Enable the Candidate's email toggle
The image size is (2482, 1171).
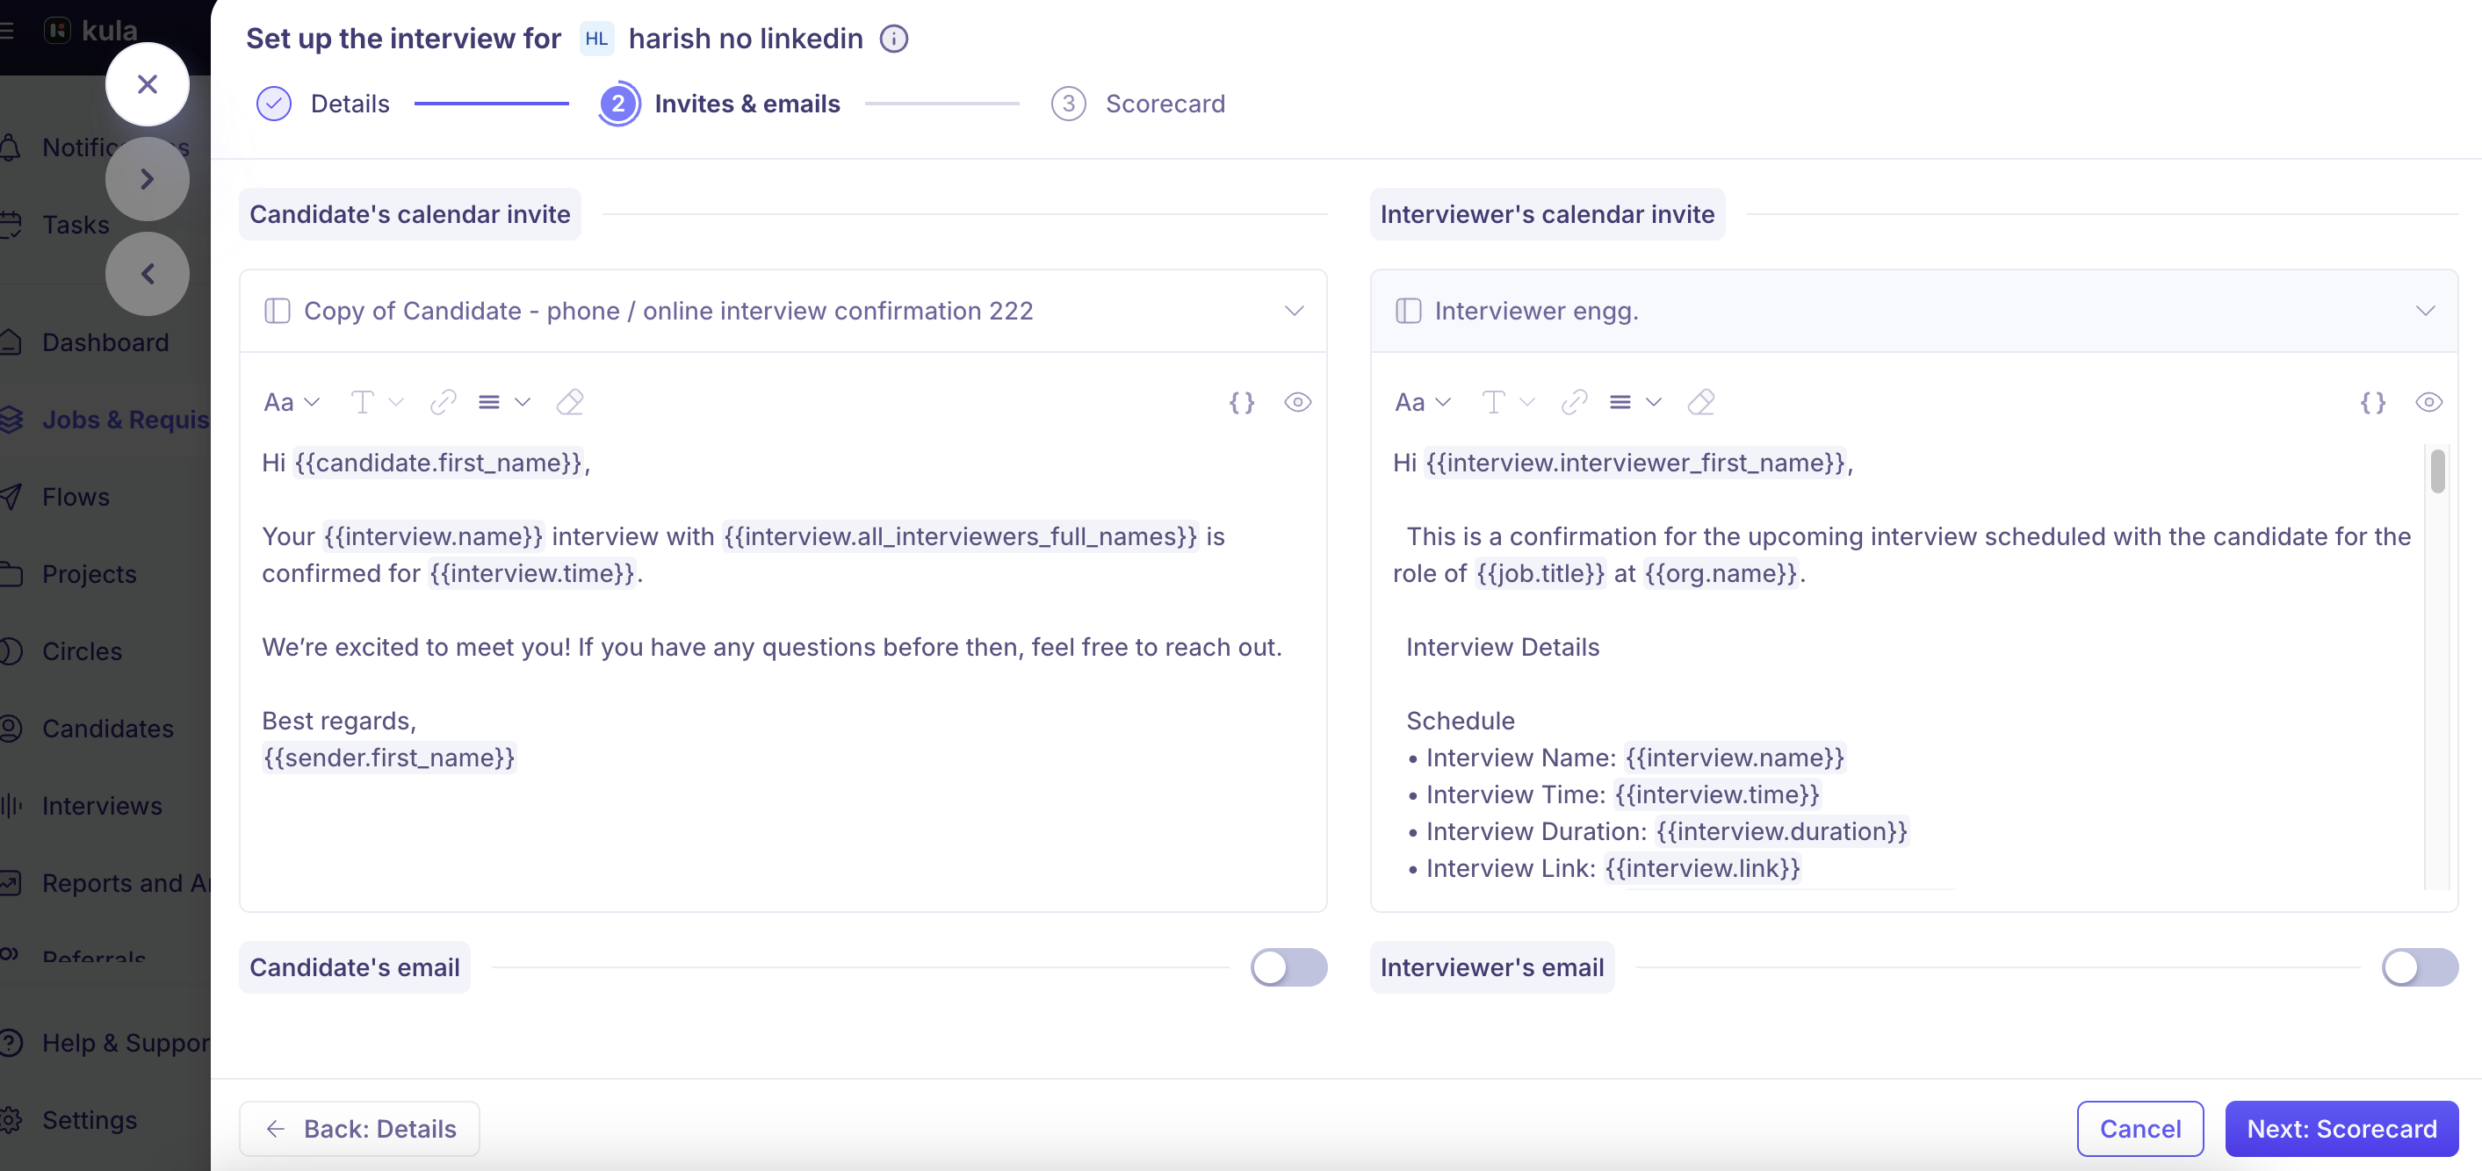point(1288,966)
